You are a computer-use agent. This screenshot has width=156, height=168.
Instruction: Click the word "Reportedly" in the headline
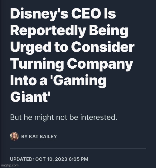click(48, 30)
